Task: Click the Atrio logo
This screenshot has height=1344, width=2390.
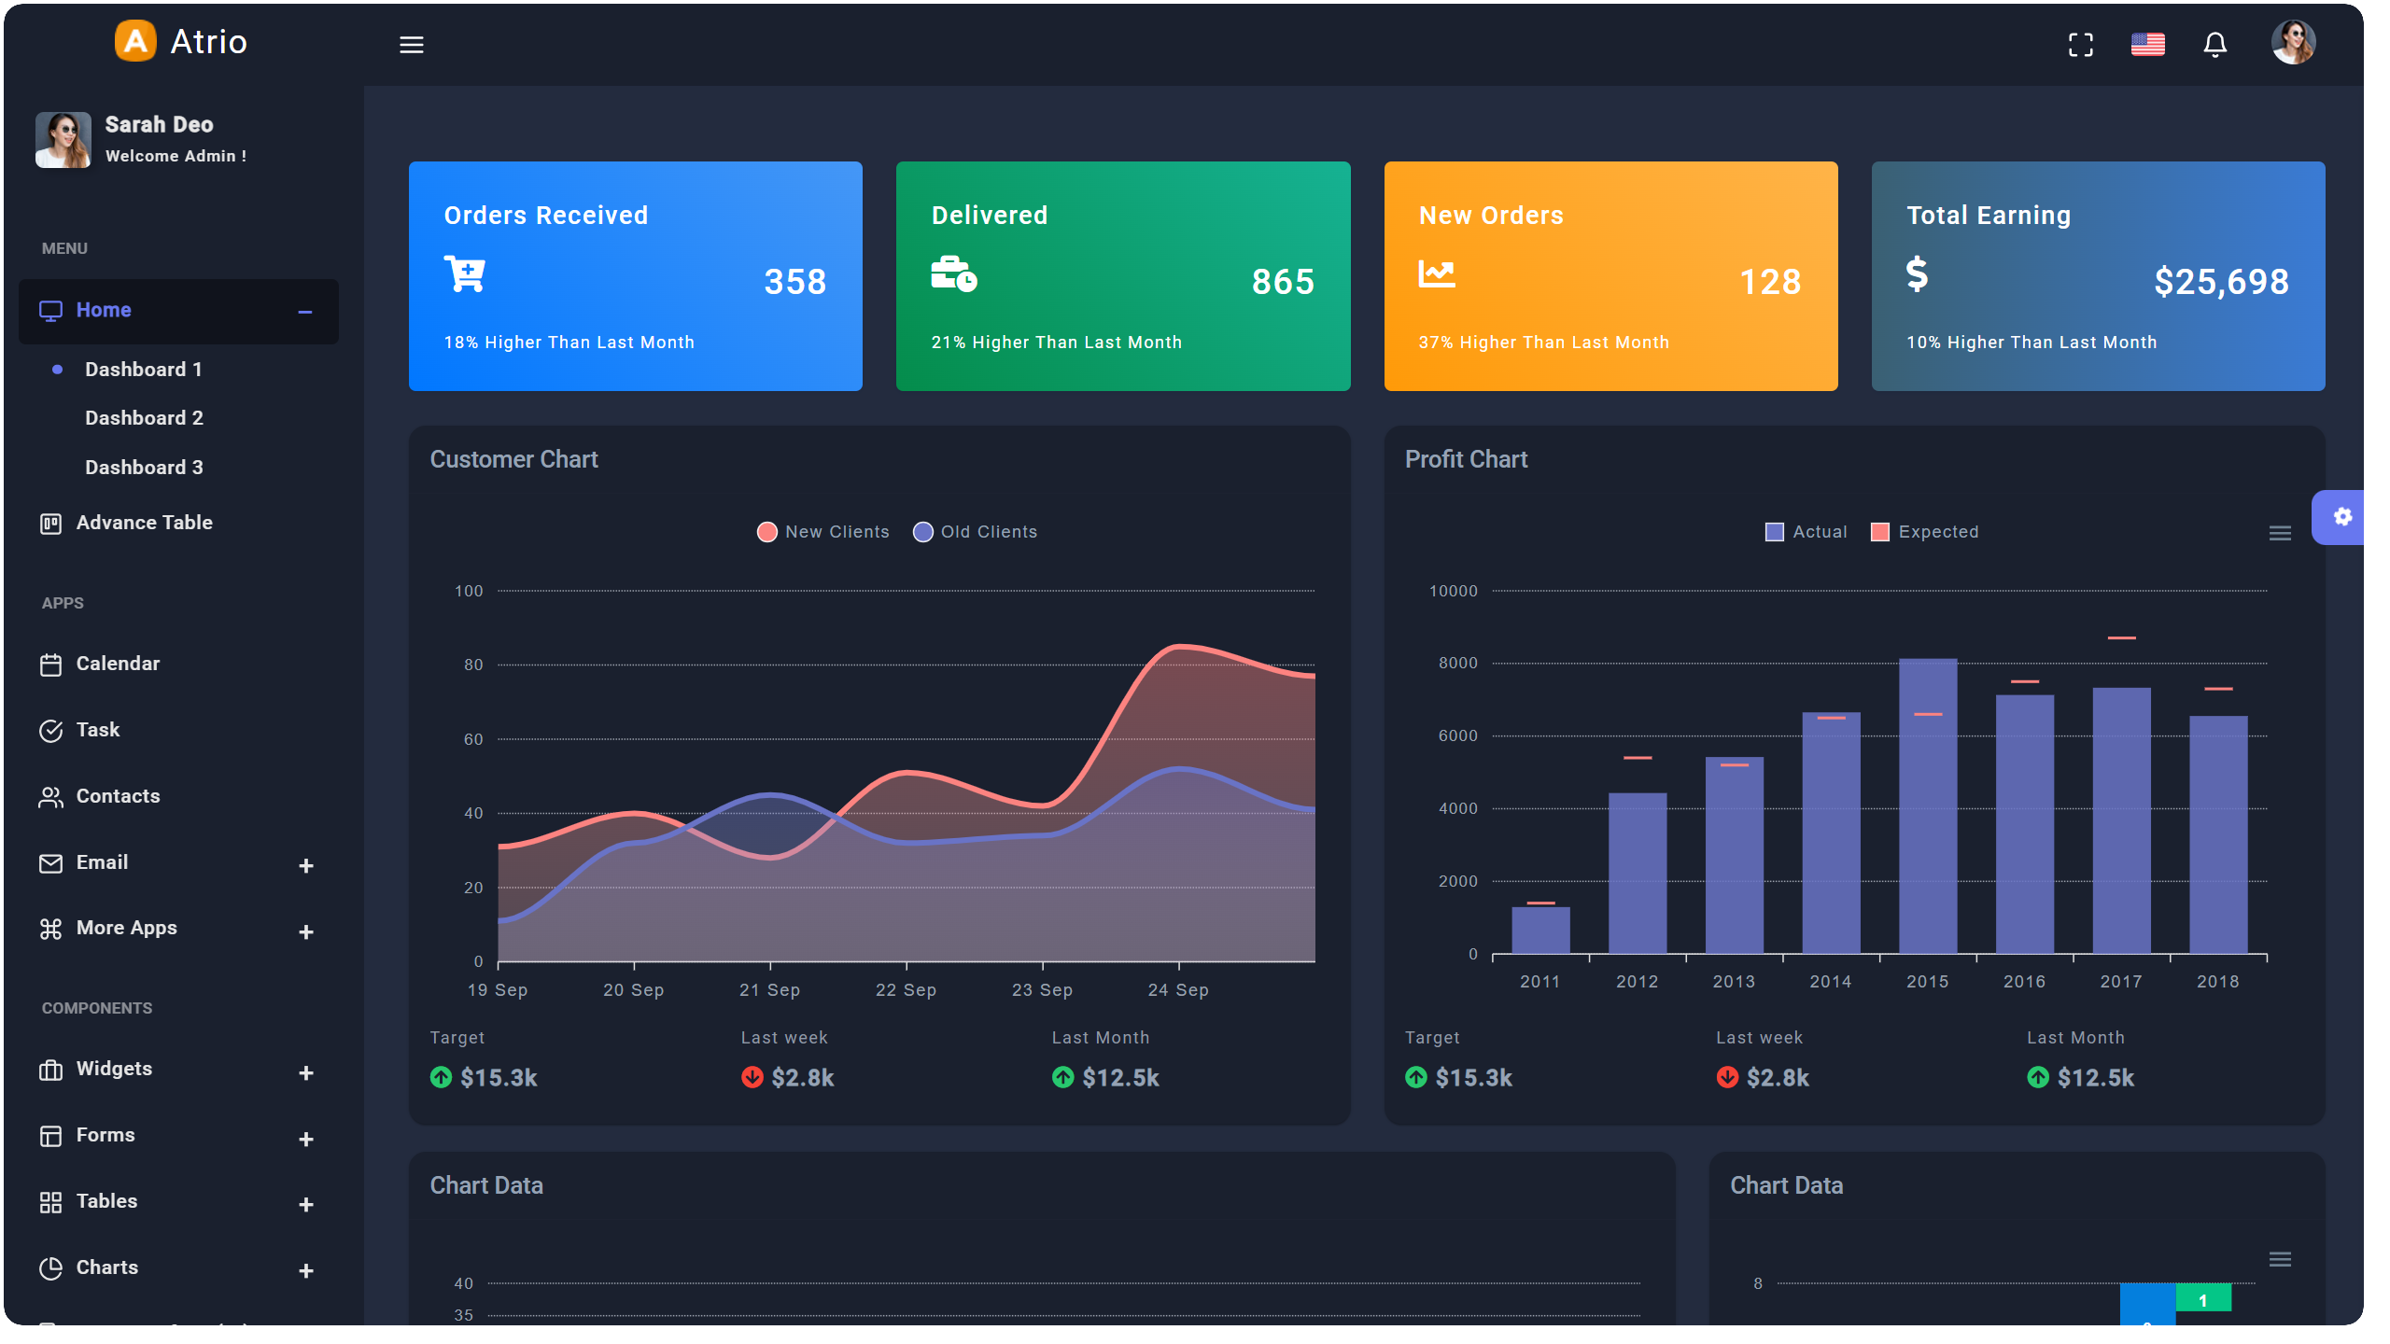Action: coord(180,40)
